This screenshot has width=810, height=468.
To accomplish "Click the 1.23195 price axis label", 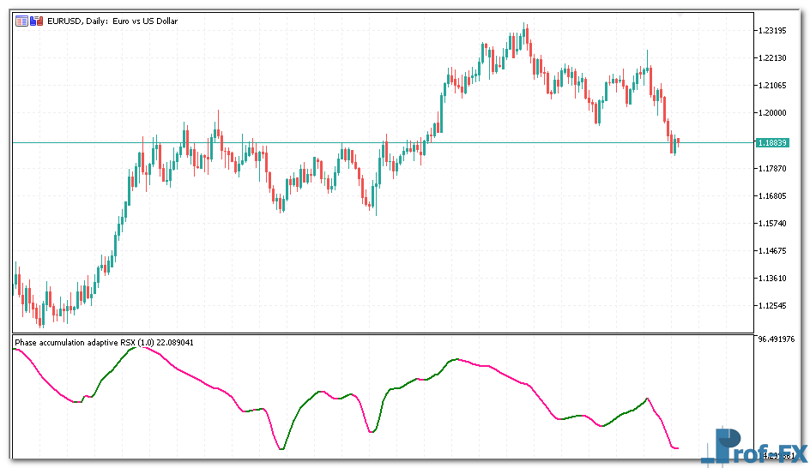I will click(x=773, y=31).
